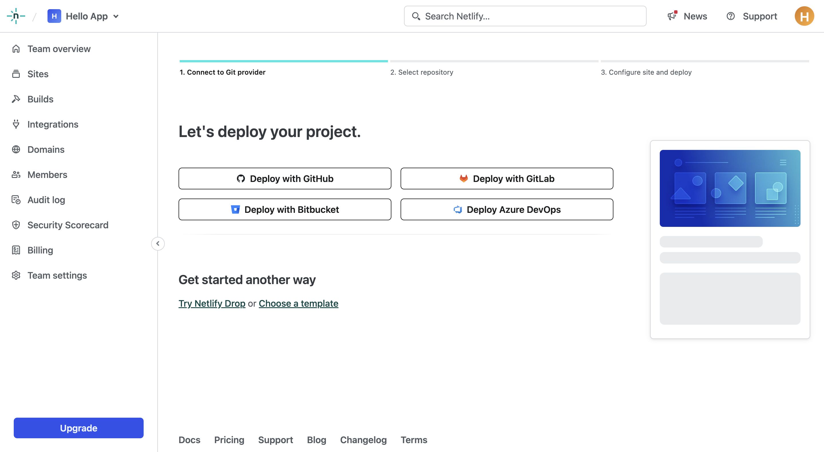This screenshot has width=824, height=452.
Task: Click the News megaphone icon
Action: (672, 15)
